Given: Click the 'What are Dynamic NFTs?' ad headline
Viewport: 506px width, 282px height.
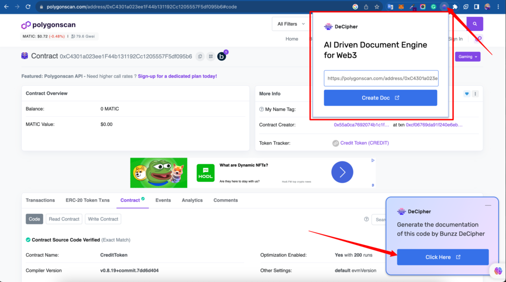Looking at the screenshot, I should pos(244,165).
